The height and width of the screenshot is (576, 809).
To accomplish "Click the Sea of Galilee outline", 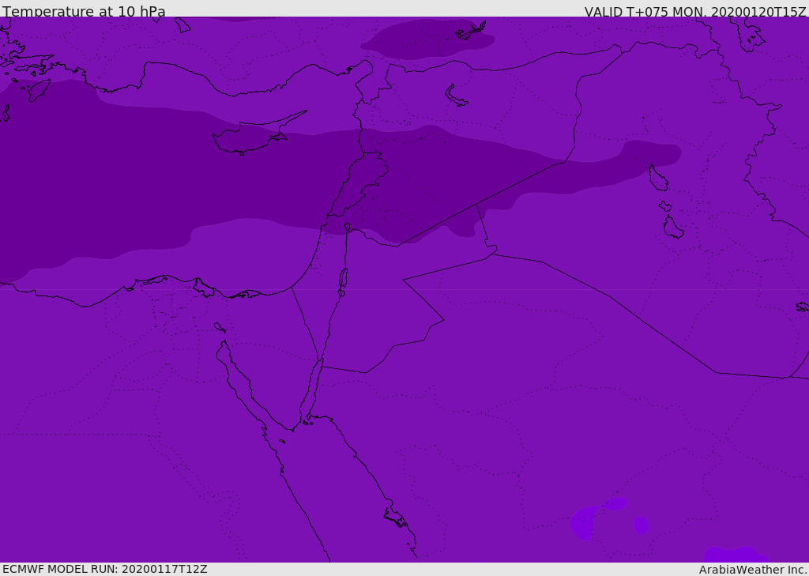I will pos(348,227).
